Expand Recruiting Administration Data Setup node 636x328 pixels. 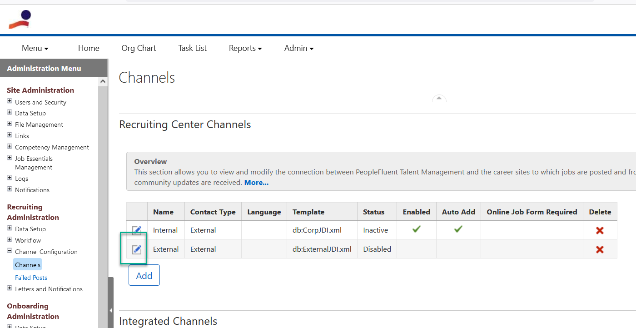(10, 228)
